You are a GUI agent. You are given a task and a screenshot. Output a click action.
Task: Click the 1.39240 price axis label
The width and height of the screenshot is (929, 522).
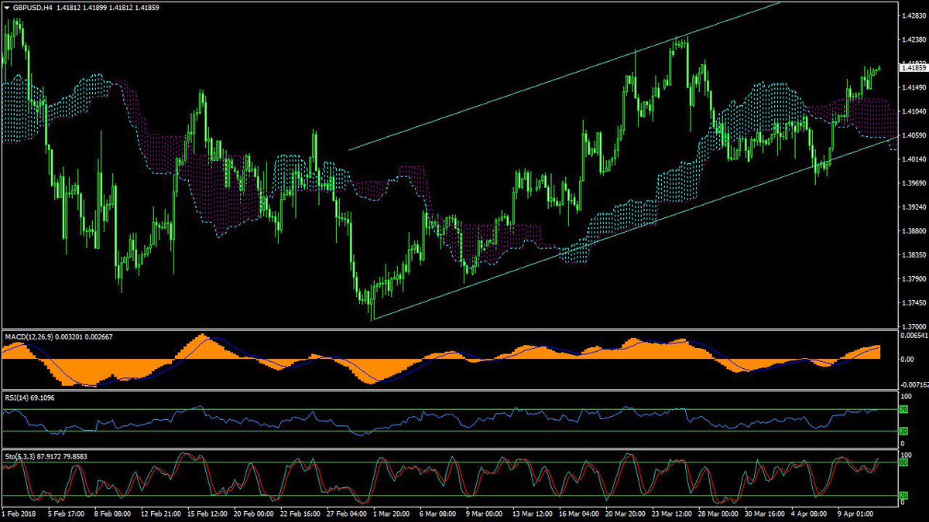914,207
